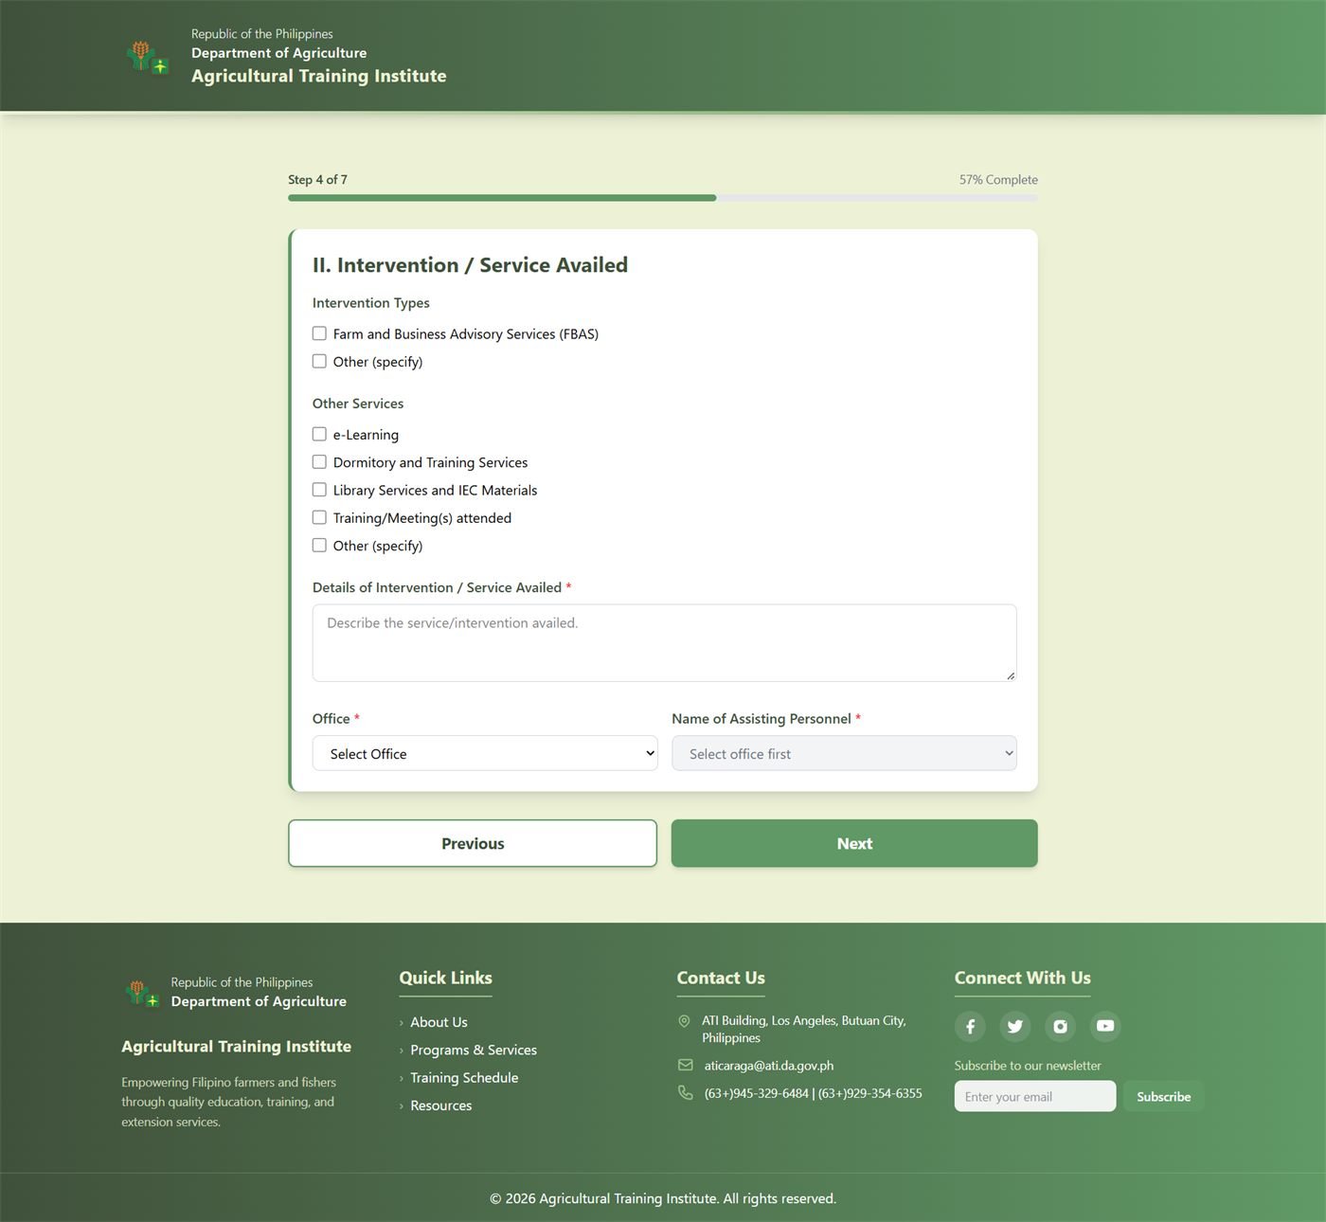Open the Select Office dropdown
This screenshot has height=1222, width=1326.
[x=485, y=753]
